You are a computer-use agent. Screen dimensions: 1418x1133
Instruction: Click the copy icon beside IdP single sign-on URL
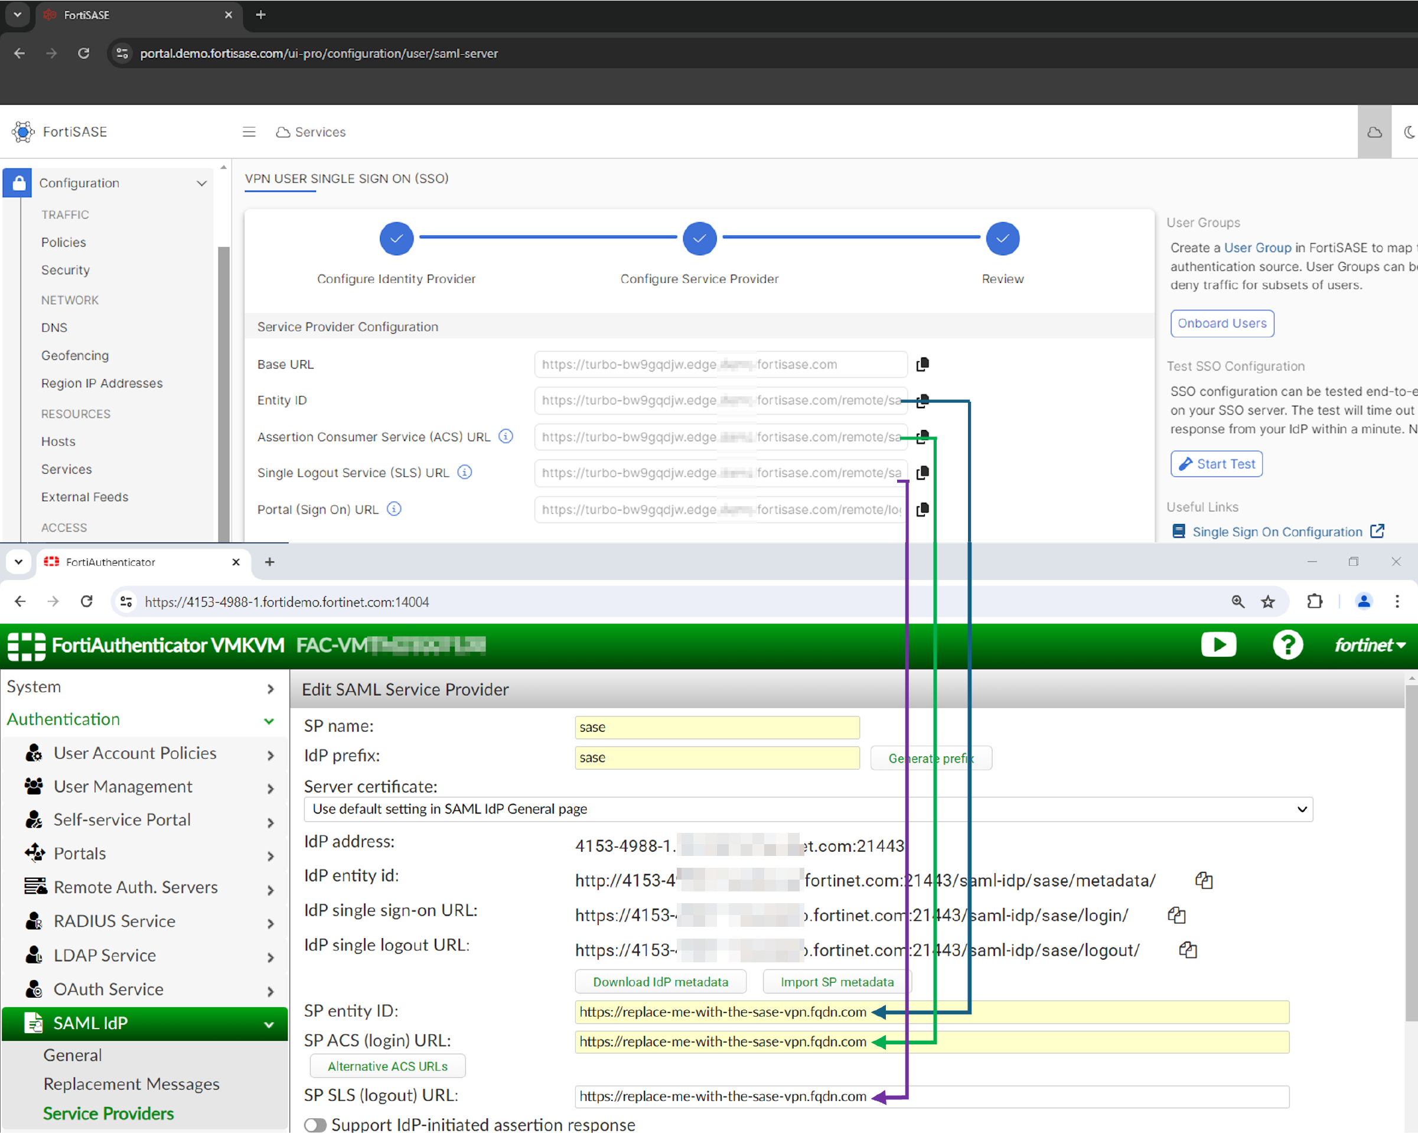(x=1176, y=914)
